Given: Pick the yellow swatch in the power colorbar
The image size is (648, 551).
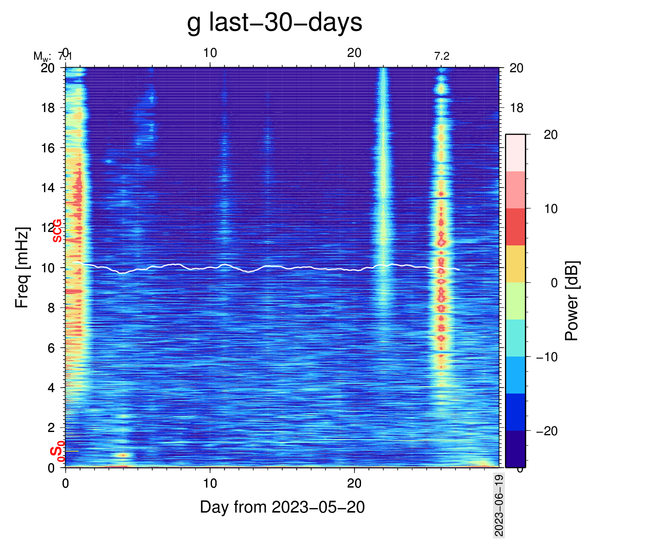Looking at the screenshot, I should click(x=515, y=264).
